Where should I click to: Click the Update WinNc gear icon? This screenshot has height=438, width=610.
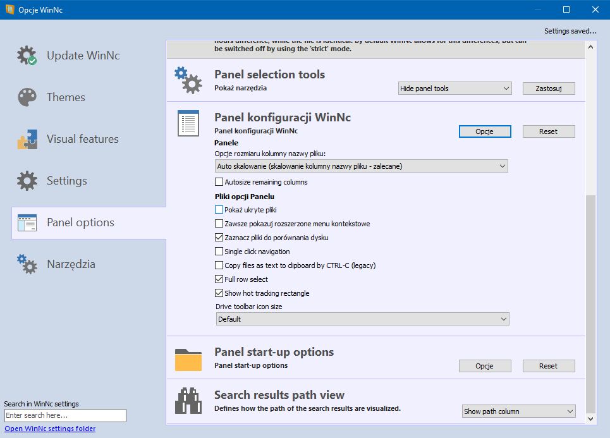pyautogui.click(x=27, y=55)
